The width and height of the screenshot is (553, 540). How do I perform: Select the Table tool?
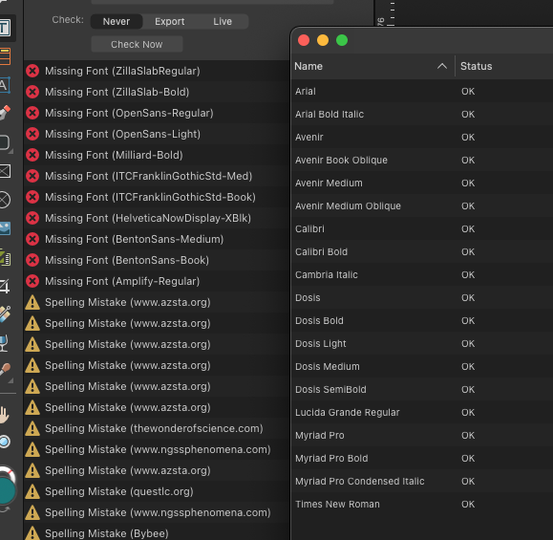[x=5, y=56]
